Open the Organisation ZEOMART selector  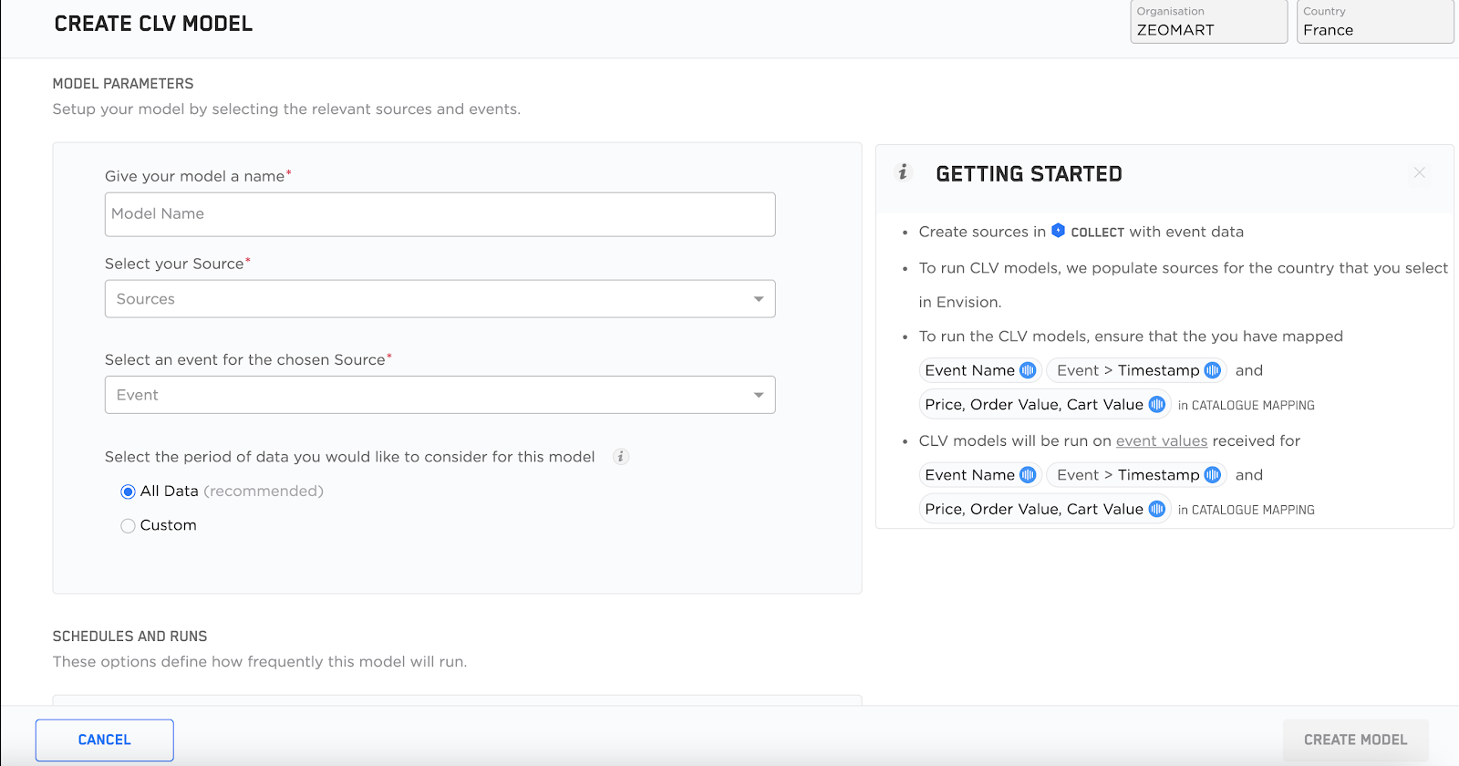pos(1209,21)
